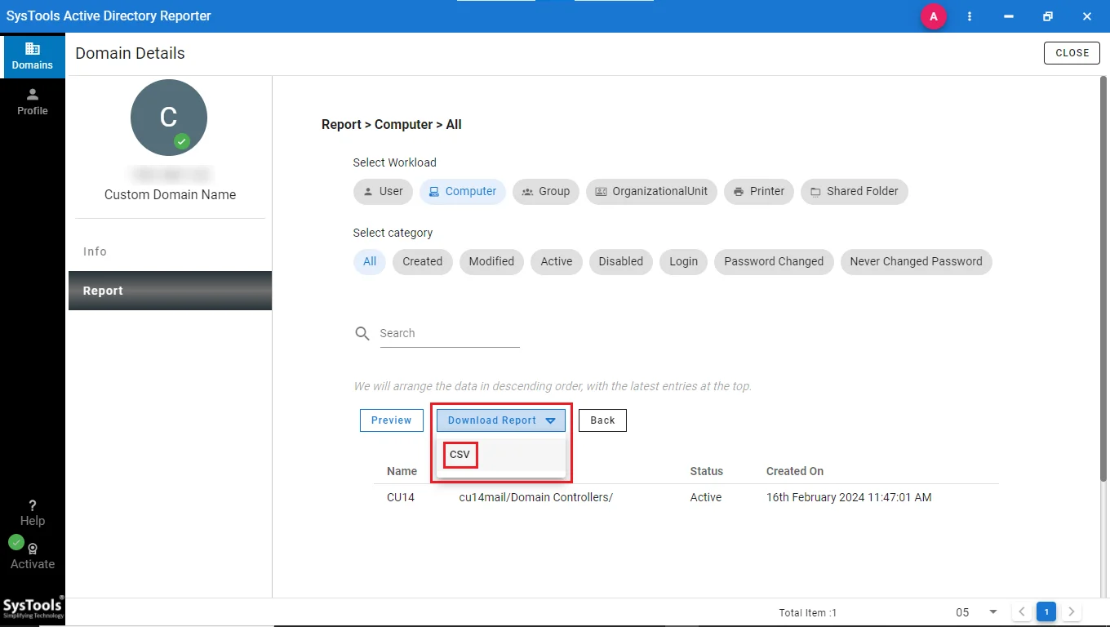Click the SysTools logo

tap(33, 607)
